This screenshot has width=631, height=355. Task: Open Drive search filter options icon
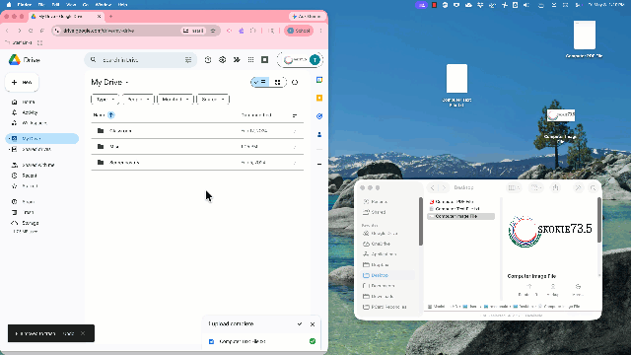click(x=188, y=60)
